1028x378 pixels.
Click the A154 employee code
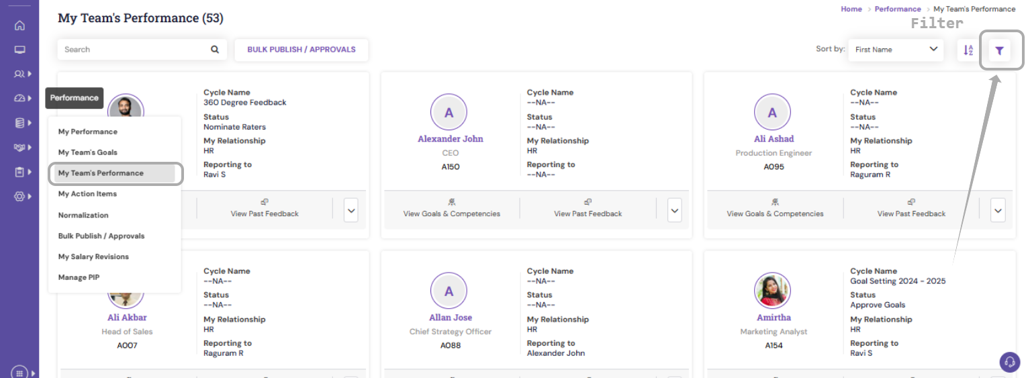tap(774, 346)
